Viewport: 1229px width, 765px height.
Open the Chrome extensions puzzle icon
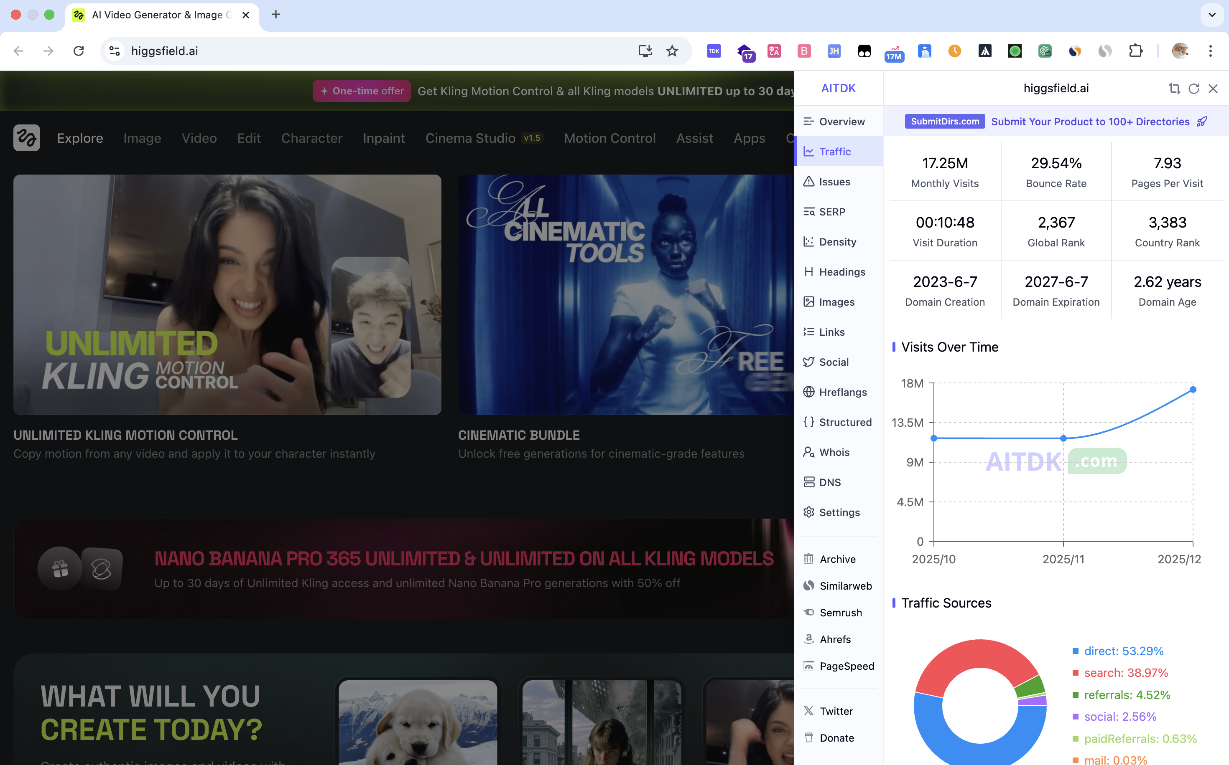(1136, 51)
